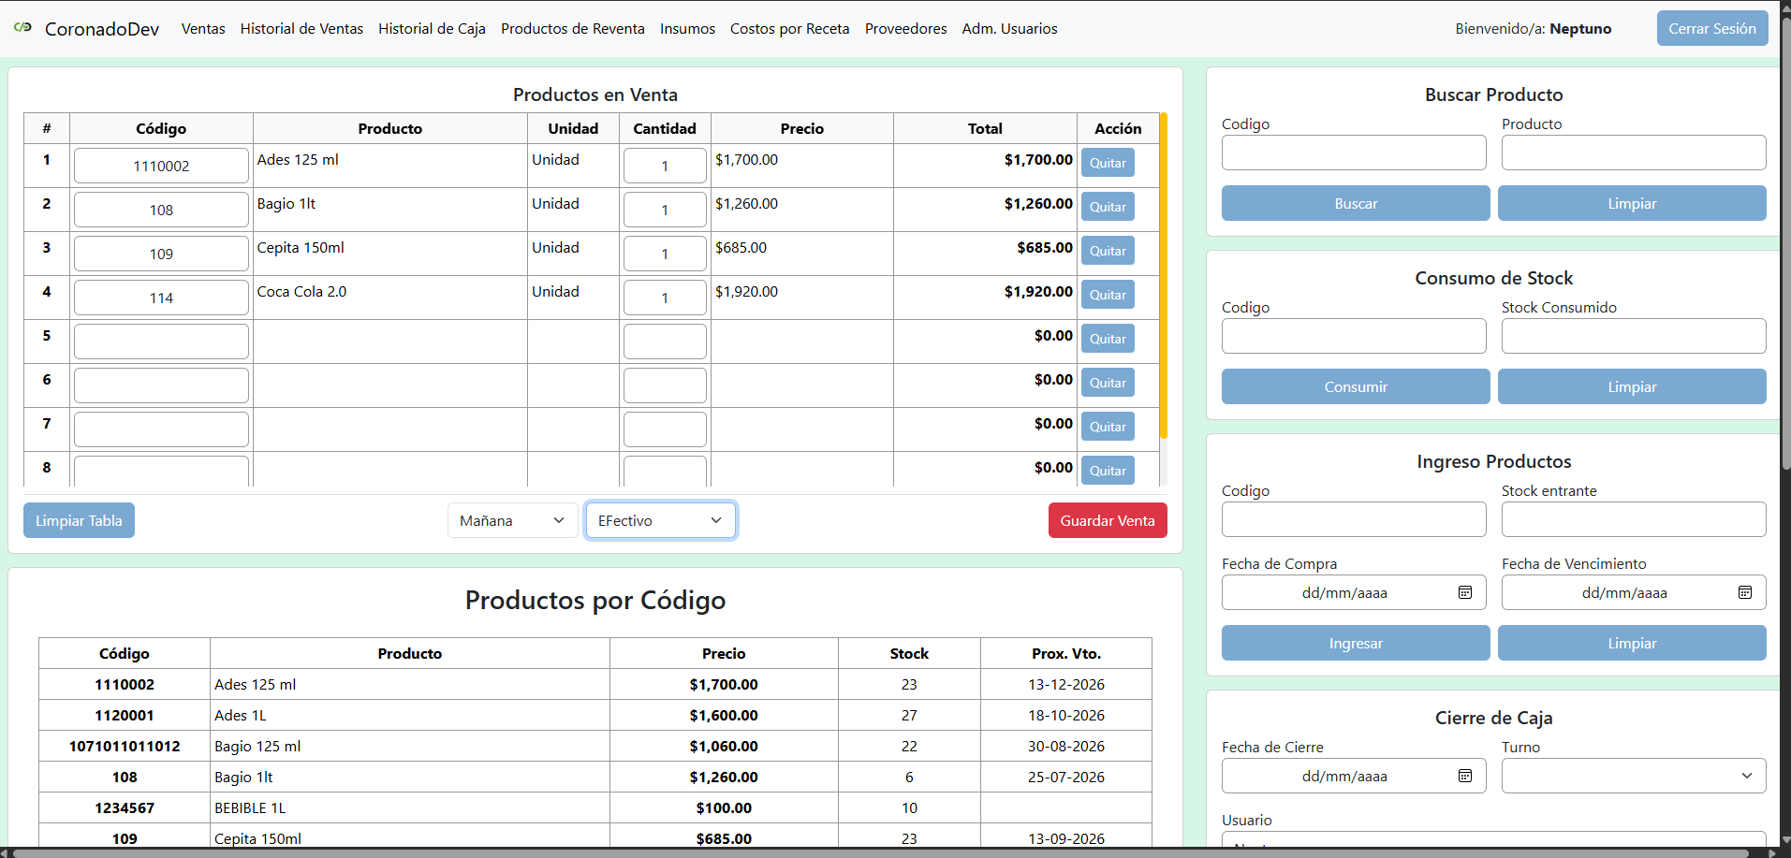Click Quitar for Cepita 150ml row
The image size is (1791, 858).
point(1108,251)
